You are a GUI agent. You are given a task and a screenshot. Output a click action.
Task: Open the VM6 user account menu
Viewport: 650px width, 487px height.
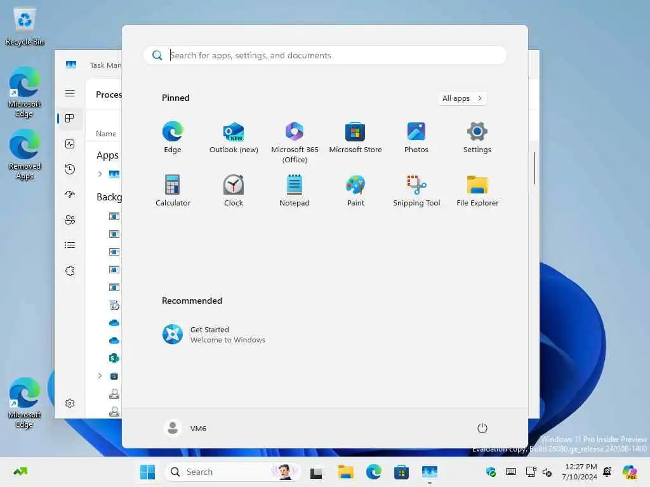185,428
